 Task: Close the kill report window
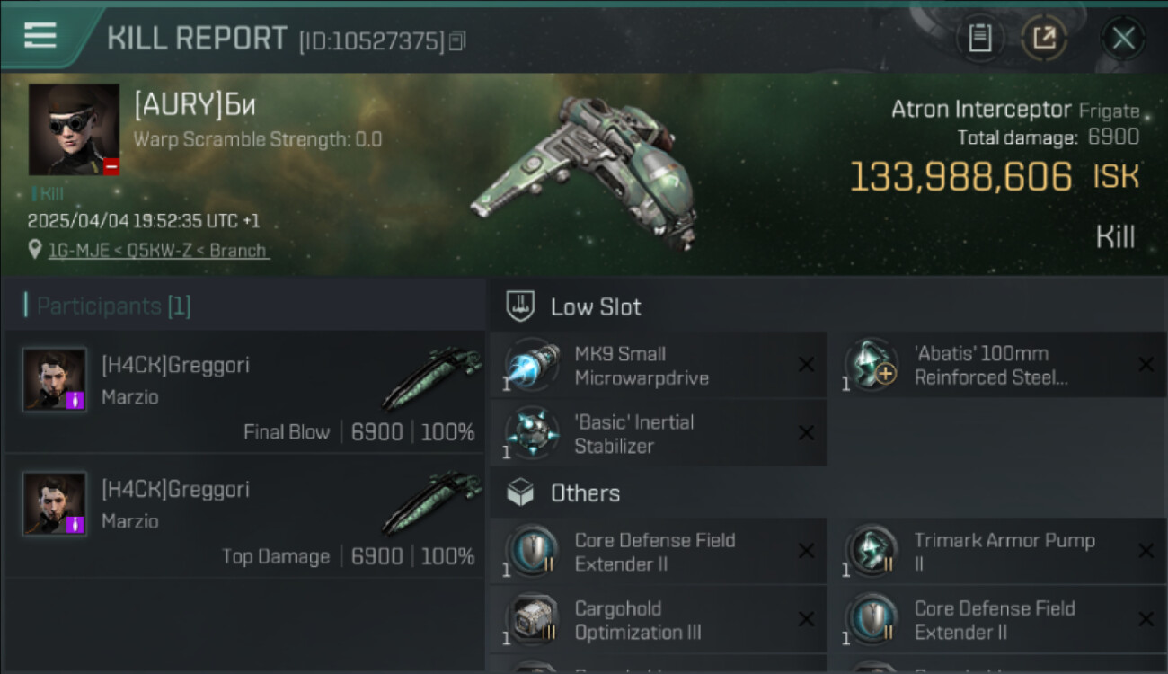tap(1123, 38)
